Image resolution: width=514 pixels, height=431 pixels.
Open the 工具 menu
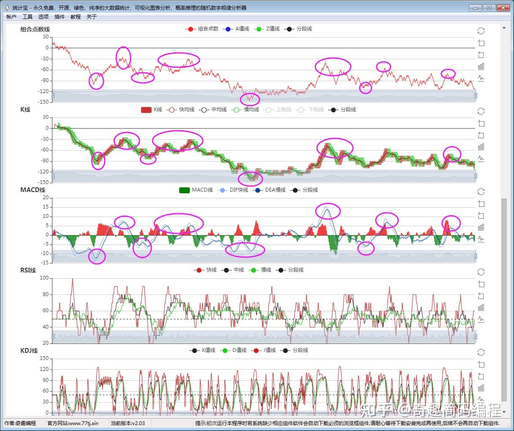(x=27, y=16)
